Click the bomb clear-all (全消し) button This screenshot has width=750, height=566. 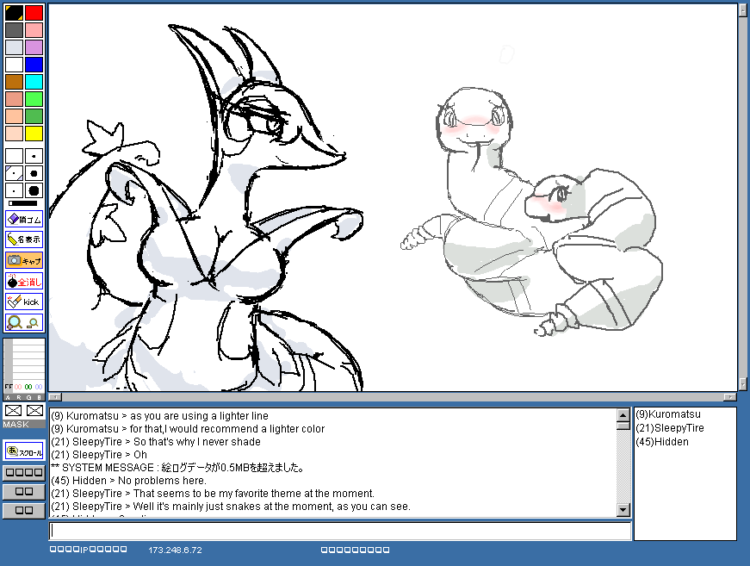pyautogui.click(x=24, y=282)
